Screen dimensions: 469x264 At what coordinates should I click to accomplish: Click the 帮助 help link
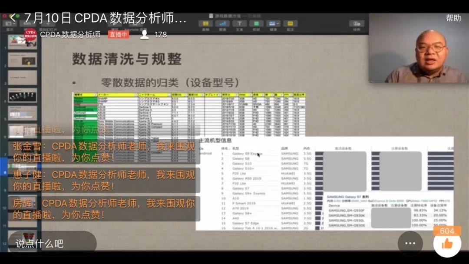tap(453, 18)
